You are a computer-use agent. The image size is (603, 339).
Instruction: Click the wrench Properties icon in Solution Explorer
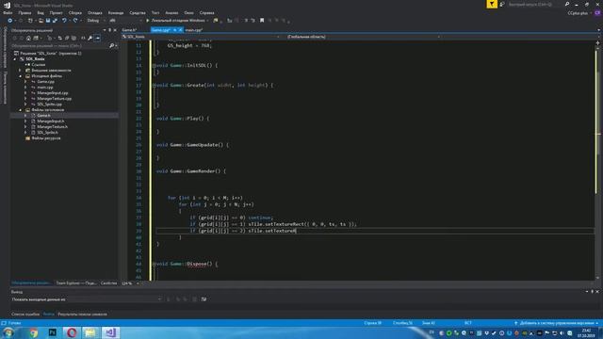[90, 38]
